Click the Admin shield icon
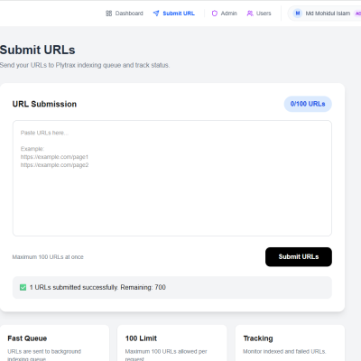The image size is (361, 361). [215, 14]
